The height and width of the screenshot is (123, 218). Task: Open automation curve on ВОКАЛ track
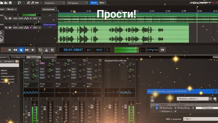click(x=27, y=28)
